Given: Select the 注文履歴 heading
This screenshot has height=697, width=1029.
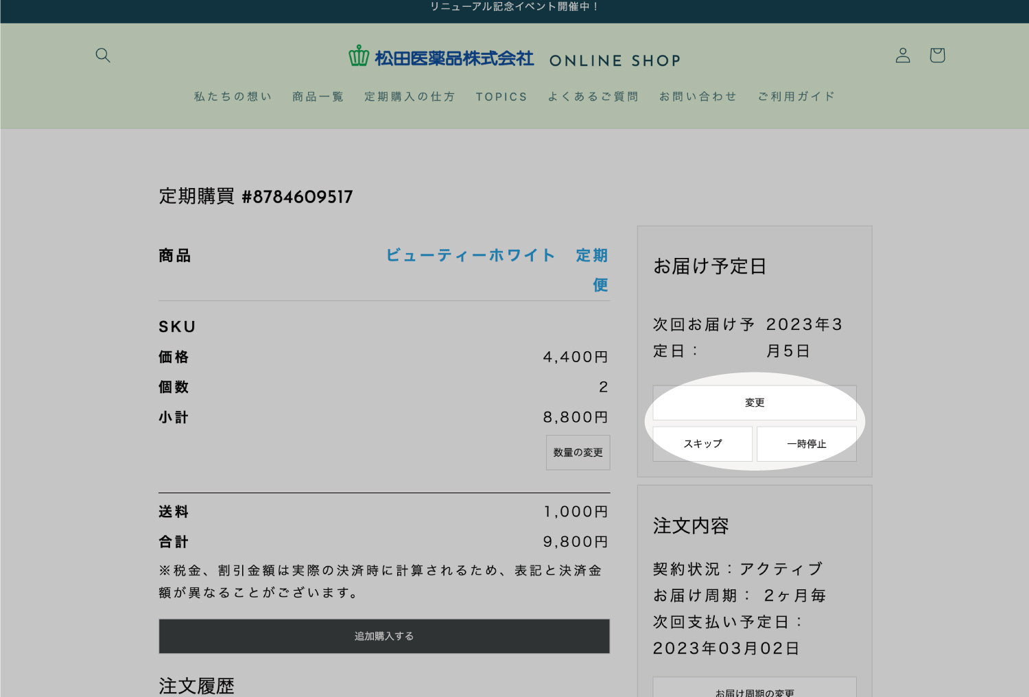Looking at the screenshot, I should 197,686.
